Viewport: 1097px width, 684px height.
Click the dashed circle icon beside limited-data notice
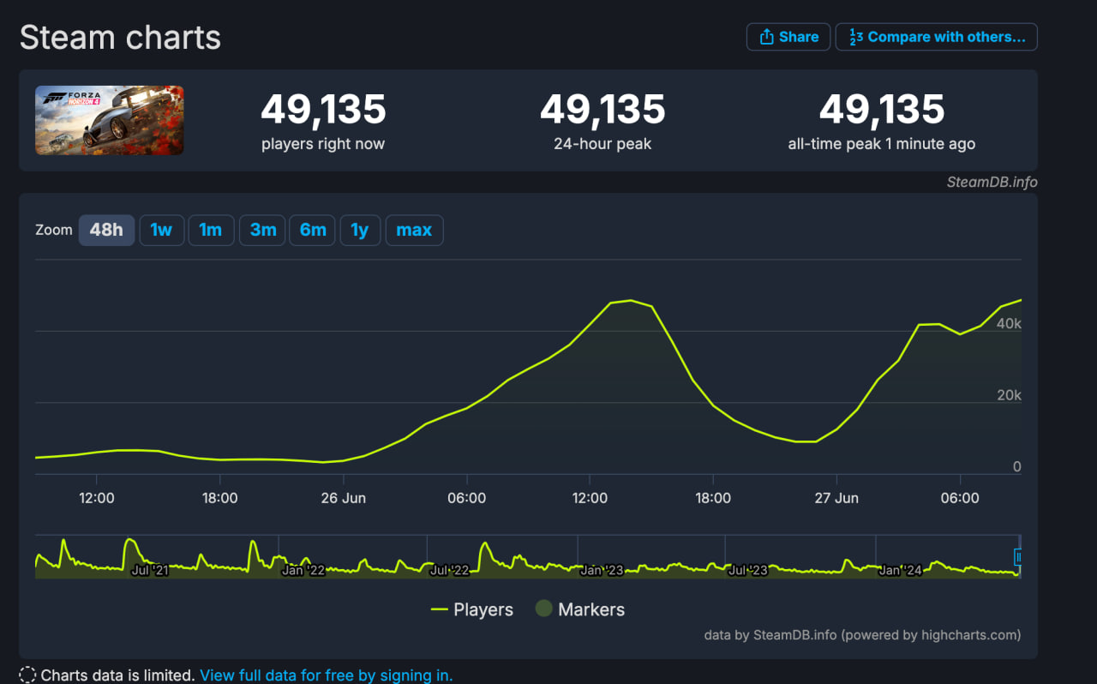[27, 675]
